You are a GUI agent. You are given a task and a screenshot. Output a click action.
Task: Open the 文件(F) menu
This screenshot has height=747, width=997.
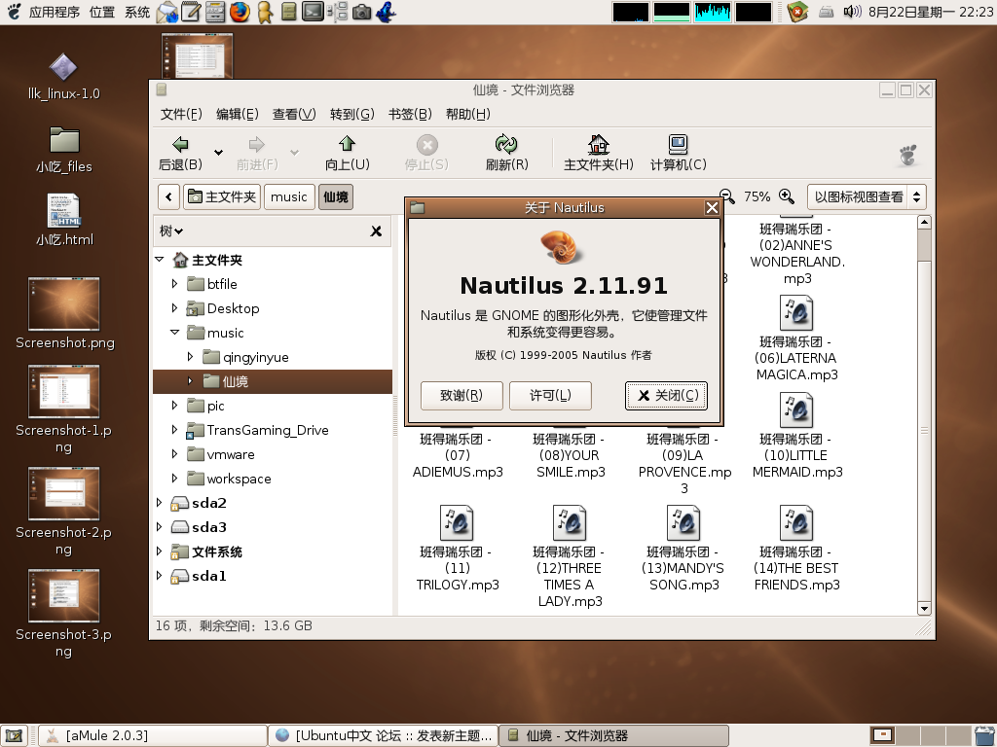(181, 115)
